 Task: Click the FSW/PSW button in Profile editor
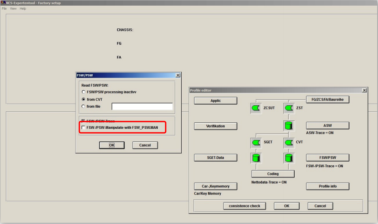(328, 158)
